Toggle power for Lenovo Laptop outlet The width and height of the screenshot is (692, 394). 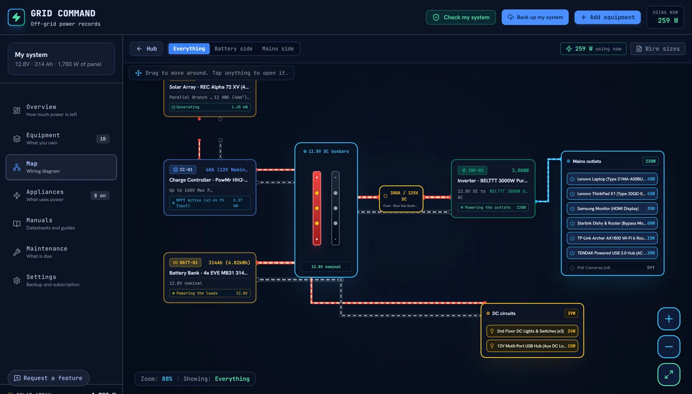point(612,179)
